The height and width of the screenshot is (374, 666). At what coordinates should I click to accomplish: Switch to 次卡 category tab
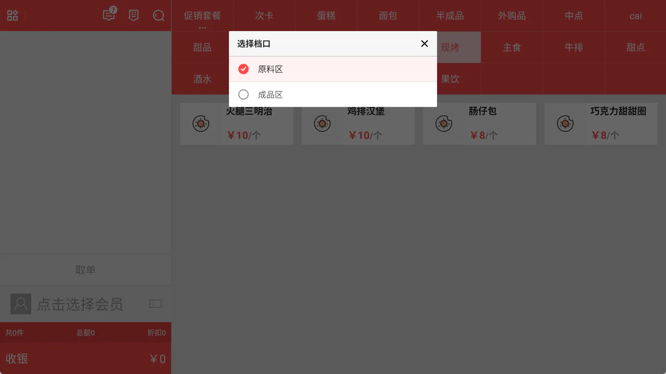pyautogui.click(x=264, y=16)
